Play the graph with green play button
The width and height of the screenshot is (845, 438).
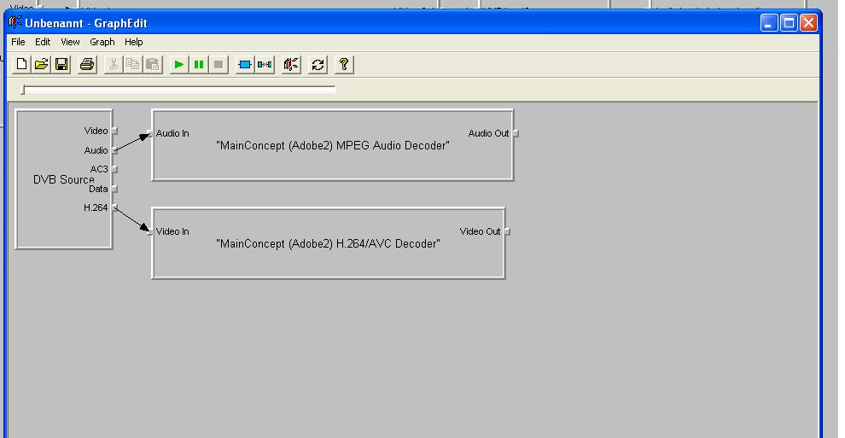click(178, 65)
